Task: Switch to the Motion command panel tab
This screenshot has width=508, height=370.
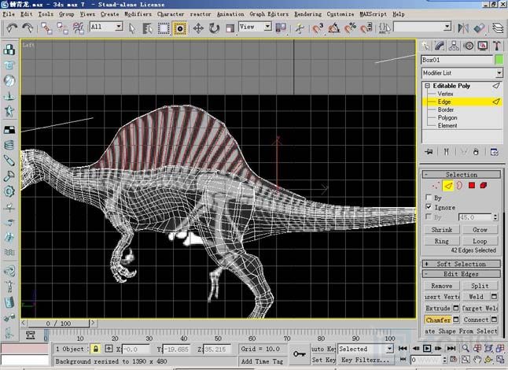Action: tap(469, 46)
